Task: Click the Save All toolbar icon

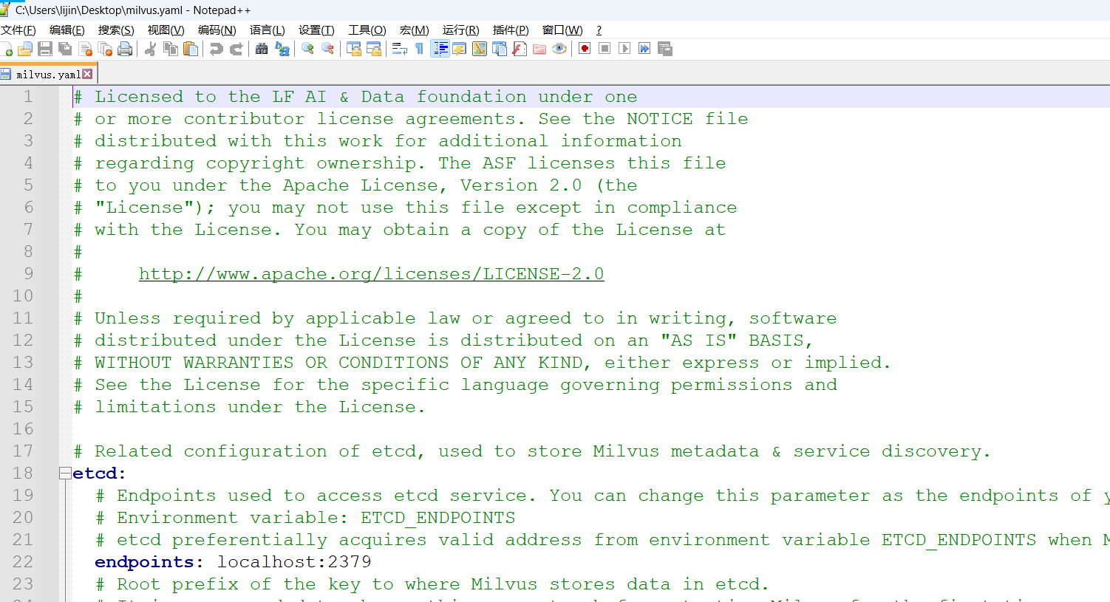Action: click(65, 49)
